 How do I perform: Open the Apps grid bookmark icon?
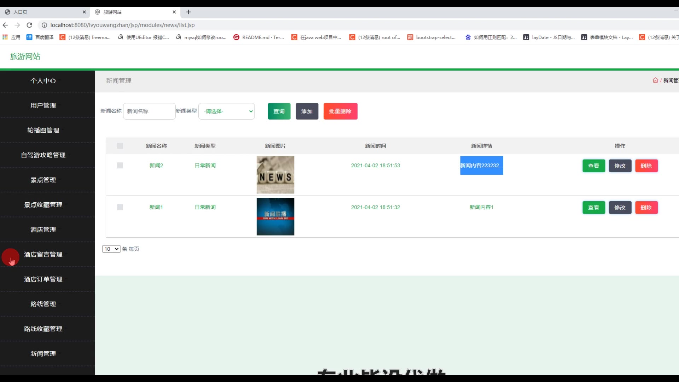5,37
